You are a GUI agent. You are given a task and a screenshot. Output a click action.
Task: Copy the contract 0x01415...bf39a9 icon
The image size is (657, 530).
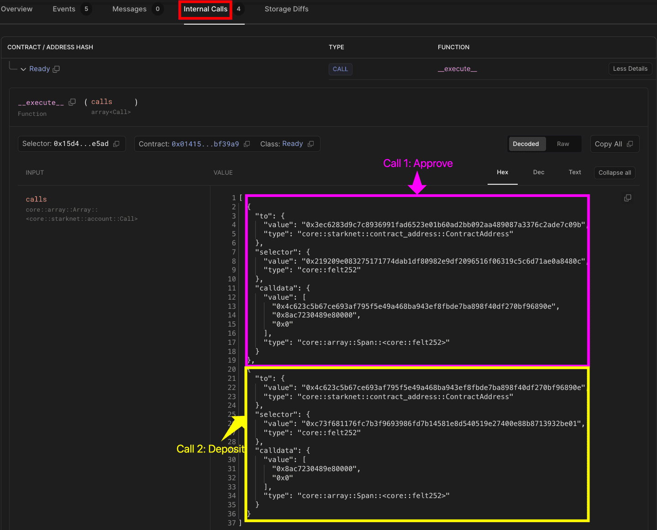[x=247, y=144]
